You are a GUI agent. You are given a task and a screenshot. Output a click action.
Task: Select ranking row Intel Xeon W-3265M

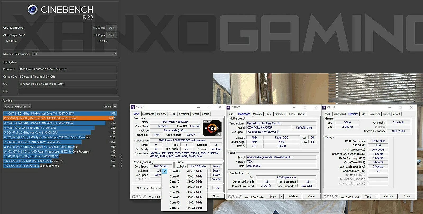(60, 142)
